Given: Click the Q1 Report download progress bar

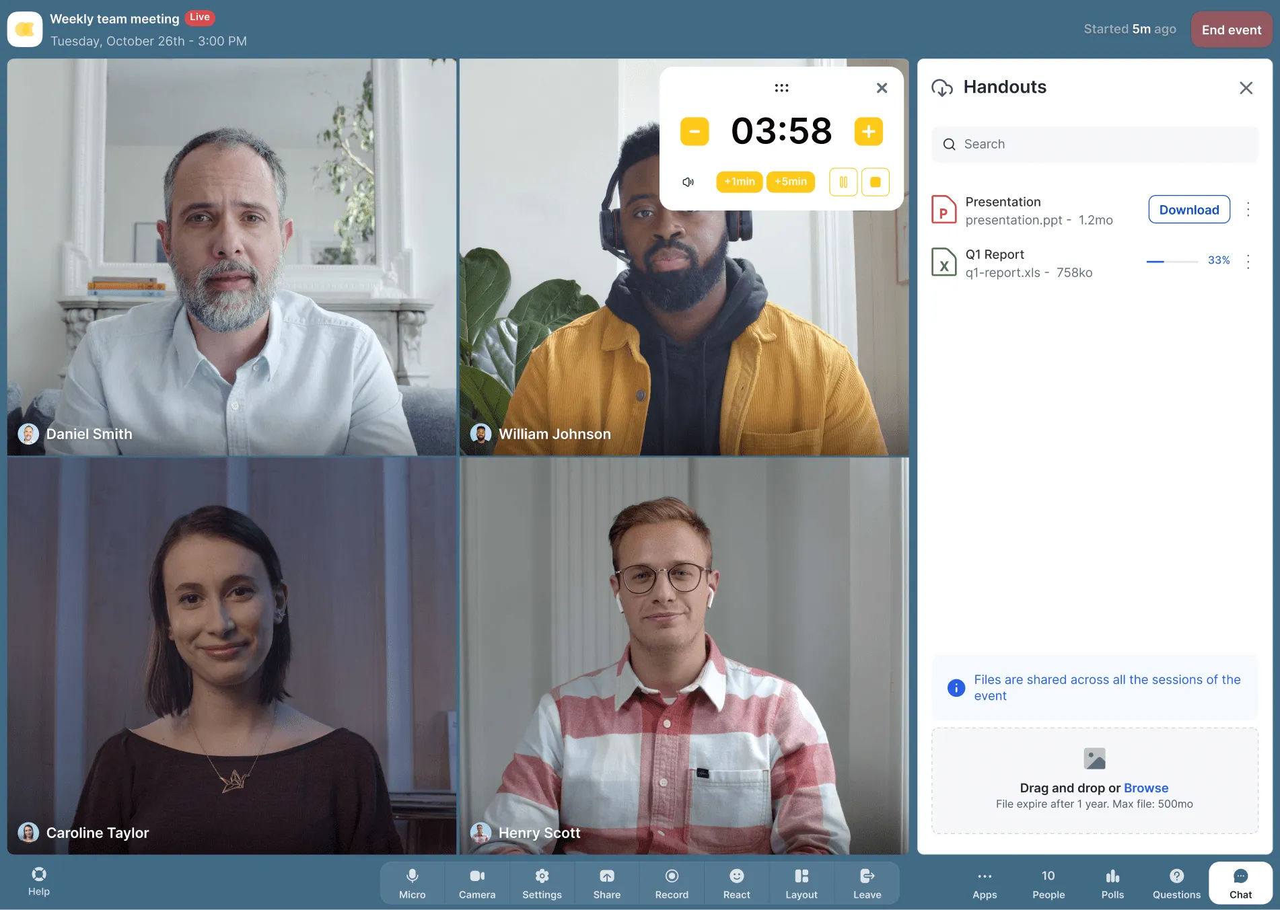Looking at the screenshot, I should pos(1172,261).
